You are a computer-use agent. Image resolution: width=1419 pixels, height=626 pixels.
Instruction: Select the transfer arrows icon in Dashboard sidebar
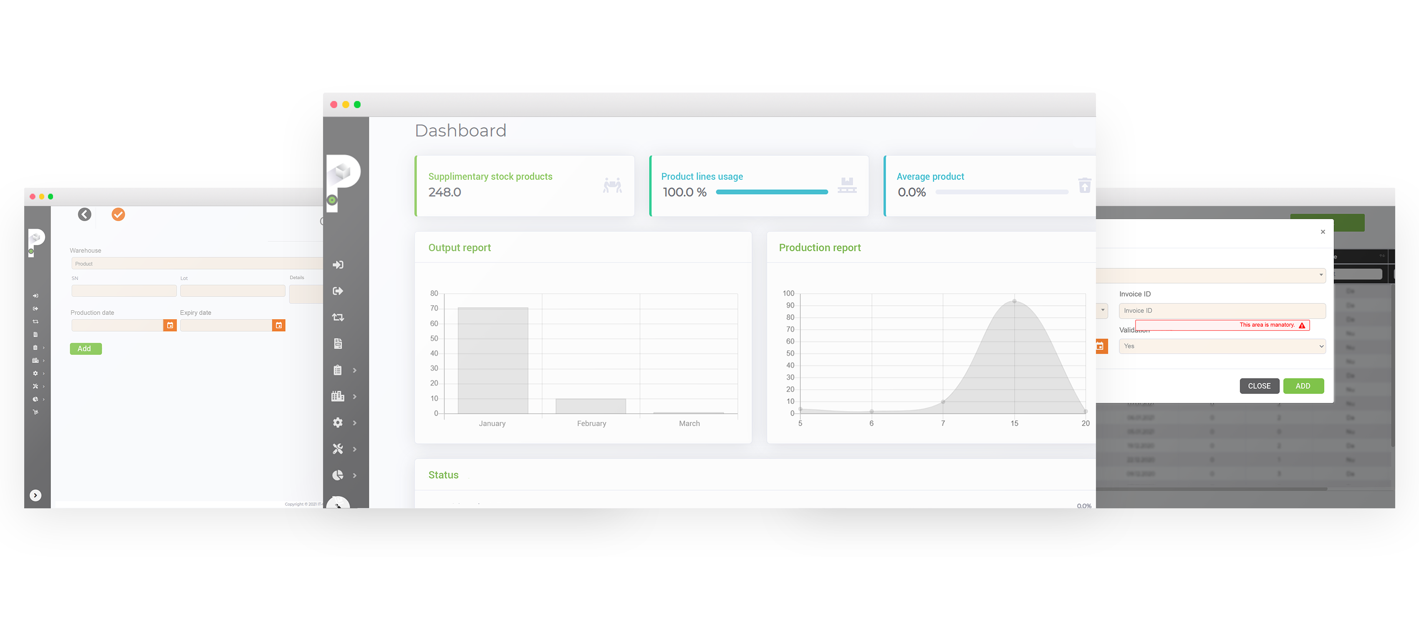pos(338,318)
